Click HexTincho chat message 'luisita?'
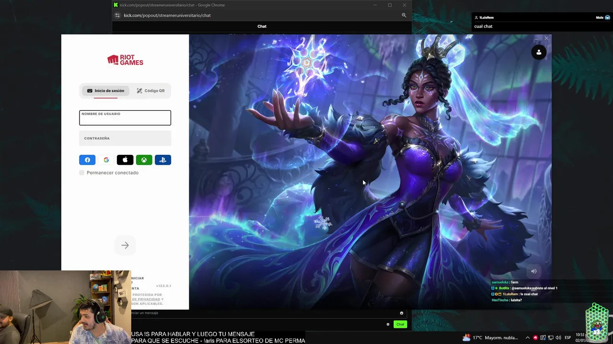The height and width of the screenshot is (344, 613). pyautogui.click(x=507, y=300)
